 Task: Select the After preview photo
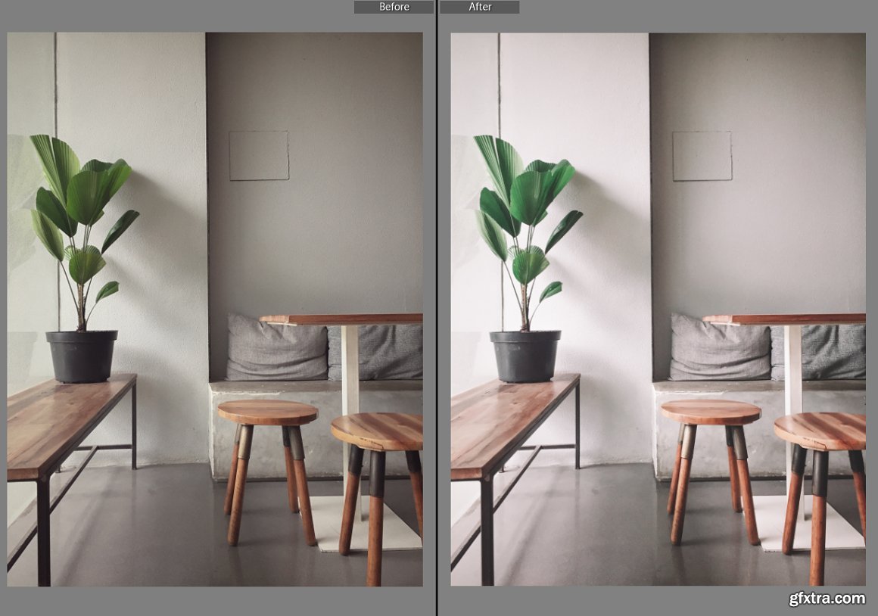coord(658,309)
